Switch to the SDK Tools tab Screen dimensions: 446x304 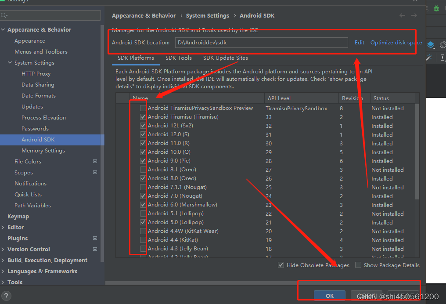[178, 58]
